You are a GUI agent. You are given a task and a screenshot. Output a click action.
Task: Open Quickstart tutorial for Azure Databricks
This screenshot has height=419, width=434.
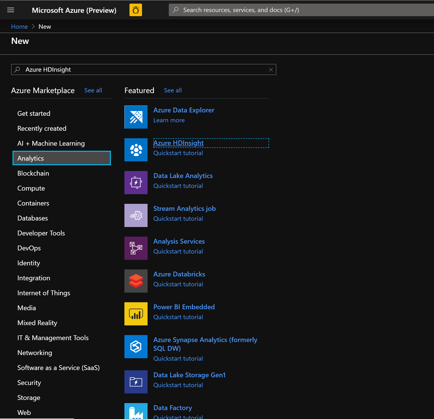click(178, 284)
